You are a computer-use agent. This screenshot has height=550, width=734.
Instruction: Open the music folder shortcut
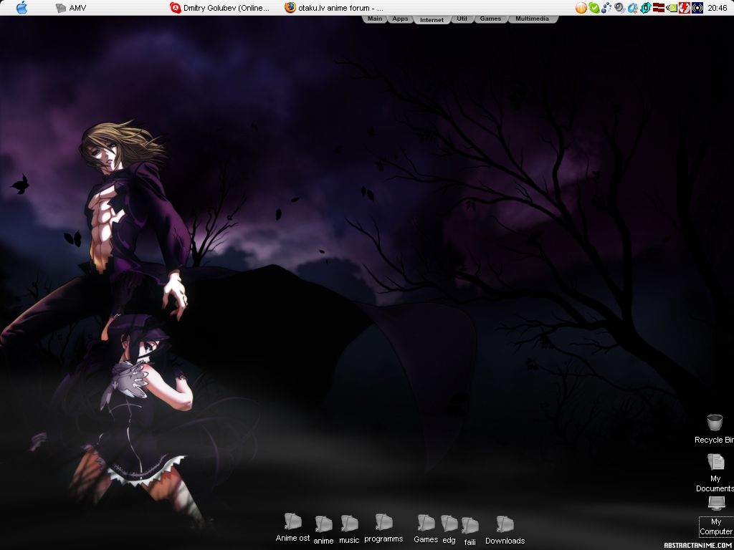click(349, 529)
